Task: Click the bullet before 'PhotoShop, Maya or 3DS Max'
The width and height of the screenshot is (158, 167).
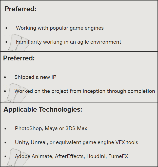Action: tap(6, 129)
